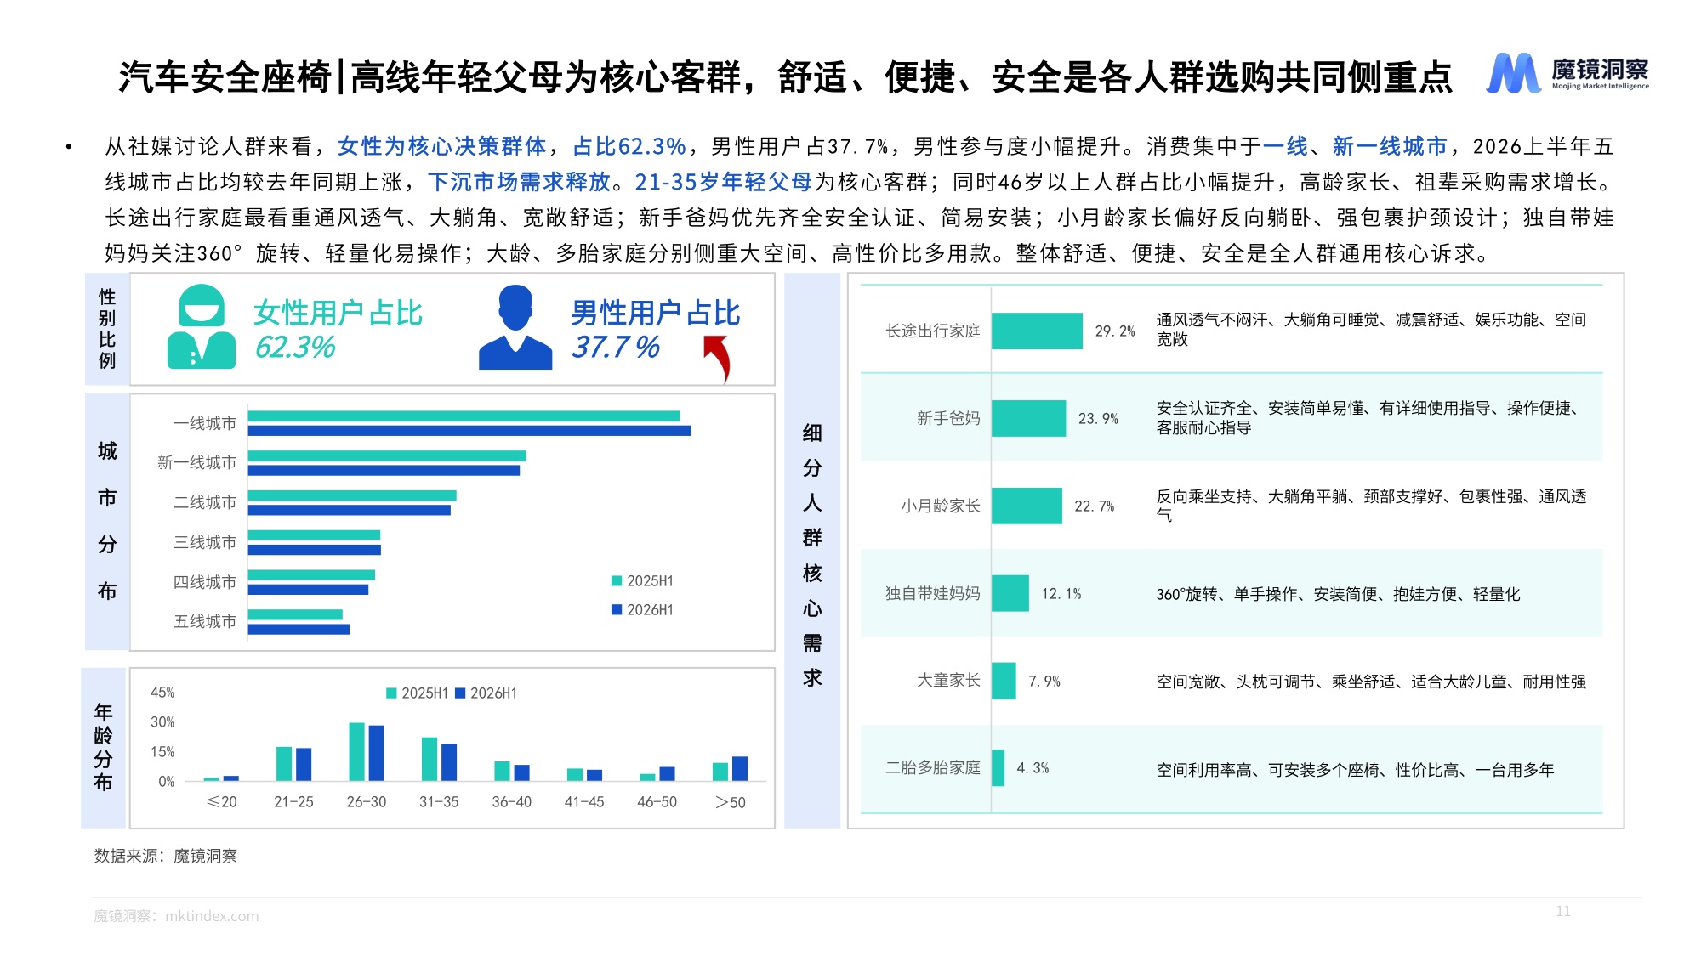Image resolution: width=1701 pixels, height=956 pixels.
Task: Click the 五线城市 row label
Action: click(x=205, y=621)
